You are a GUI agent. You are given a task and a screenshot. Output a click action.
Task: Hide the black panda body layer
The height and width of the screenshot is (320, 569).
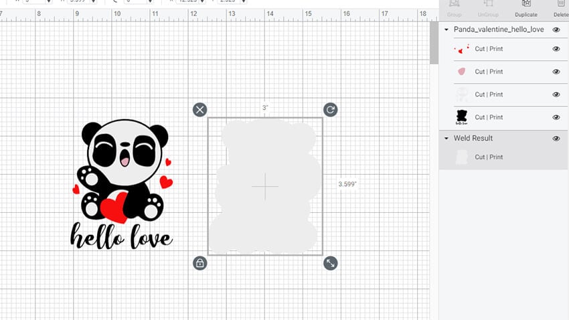556,117
